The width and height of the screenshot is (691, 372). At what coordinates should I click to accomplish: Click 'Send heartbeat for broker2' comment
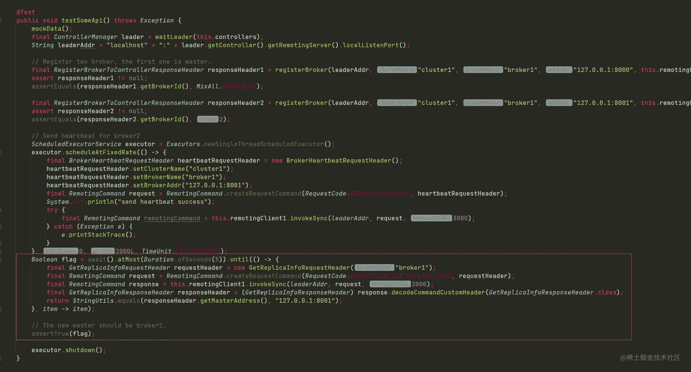[x=85, y=136]
